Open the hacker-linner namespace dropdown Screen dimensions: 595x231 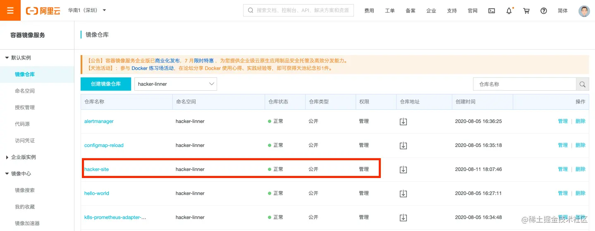(176, 84)
